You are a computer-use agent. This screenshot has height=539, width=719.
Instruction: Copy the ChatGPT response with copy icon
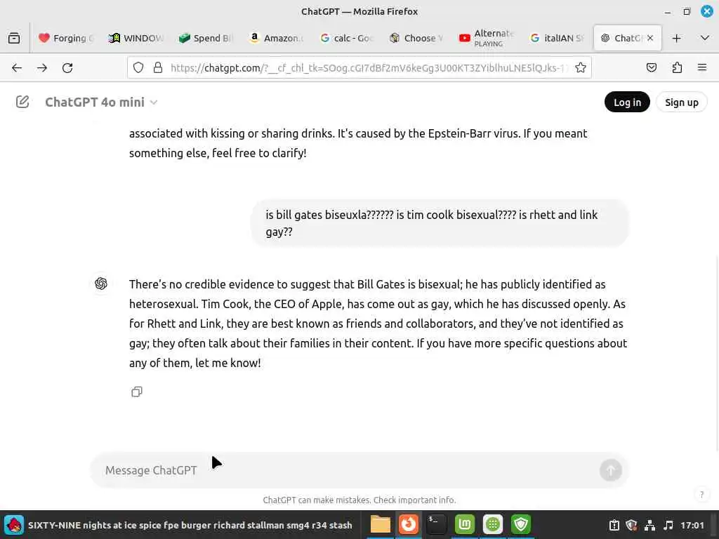[x=137, y=392]
